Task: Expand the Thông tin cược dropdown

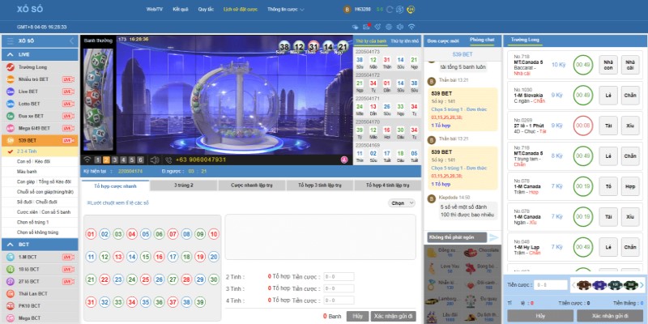Action: tap(286, 9)
